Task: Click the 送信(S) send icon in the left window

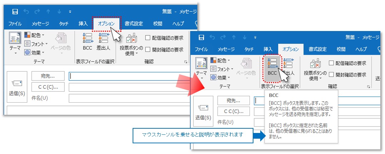Action: click(17, 87)
